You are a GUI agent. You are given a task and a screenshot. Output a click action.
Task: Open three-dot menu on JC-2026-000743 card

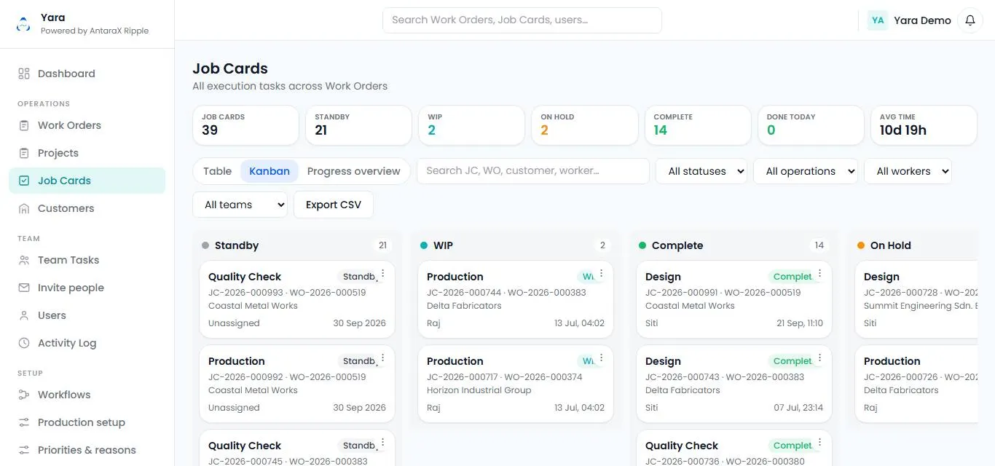point(820,358)
